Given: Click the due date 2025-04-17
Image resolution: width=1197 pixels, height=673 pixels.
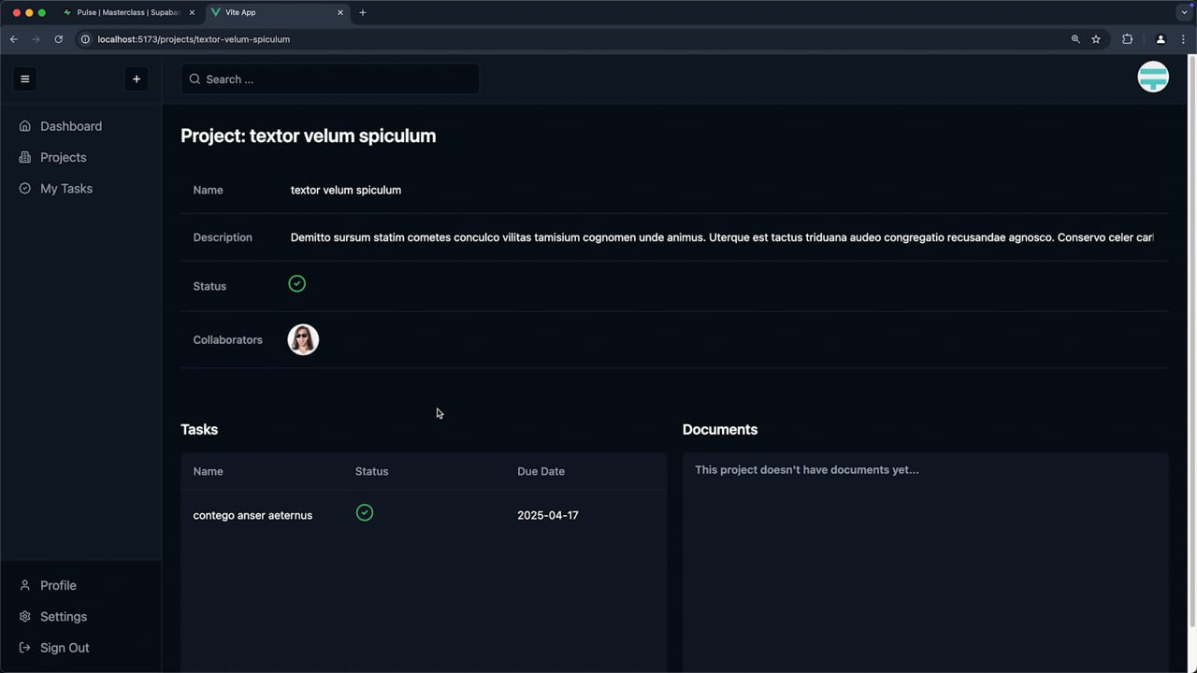Looking at the screenshot, I should coord(548,515).
